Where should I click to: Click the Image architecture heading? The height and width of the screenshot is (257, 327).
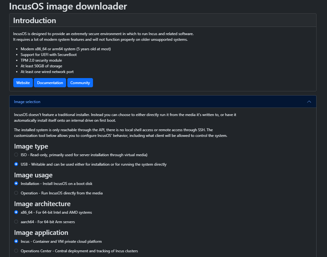click(42, 204)
